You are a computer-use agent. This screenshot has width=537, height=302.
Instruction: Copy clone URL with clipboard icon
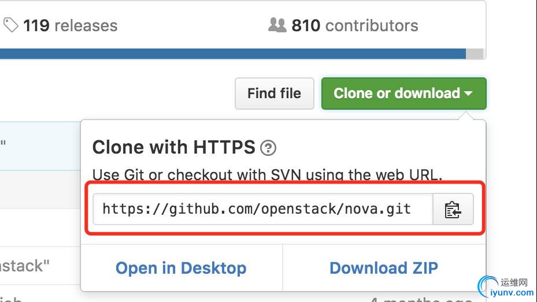[x=453, y=209]
